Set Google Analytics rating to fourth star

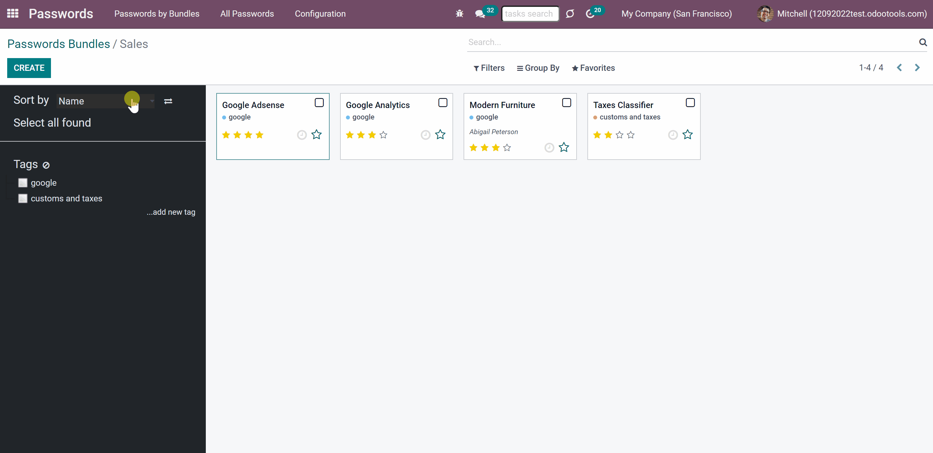383,135
